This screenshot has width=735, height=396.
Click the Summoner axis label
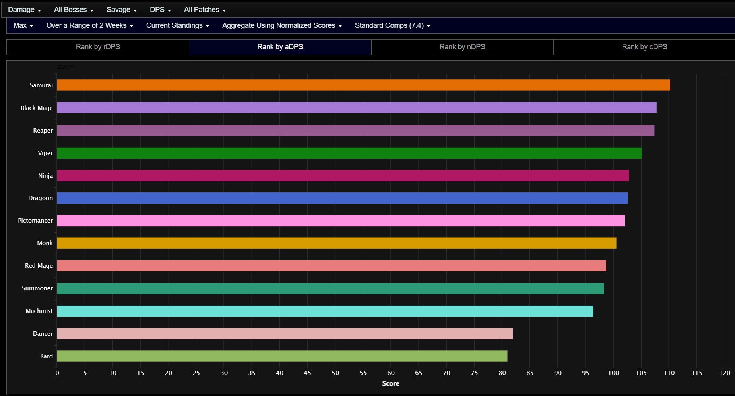(37, 288)
